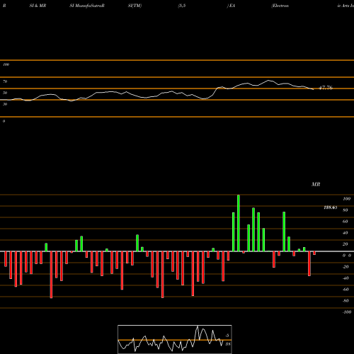Image resolution: width=354 pixels, height=354 pixels.
Task: Click the tallest green bar in the MR histogram
Action: click(x=239, y=223)
